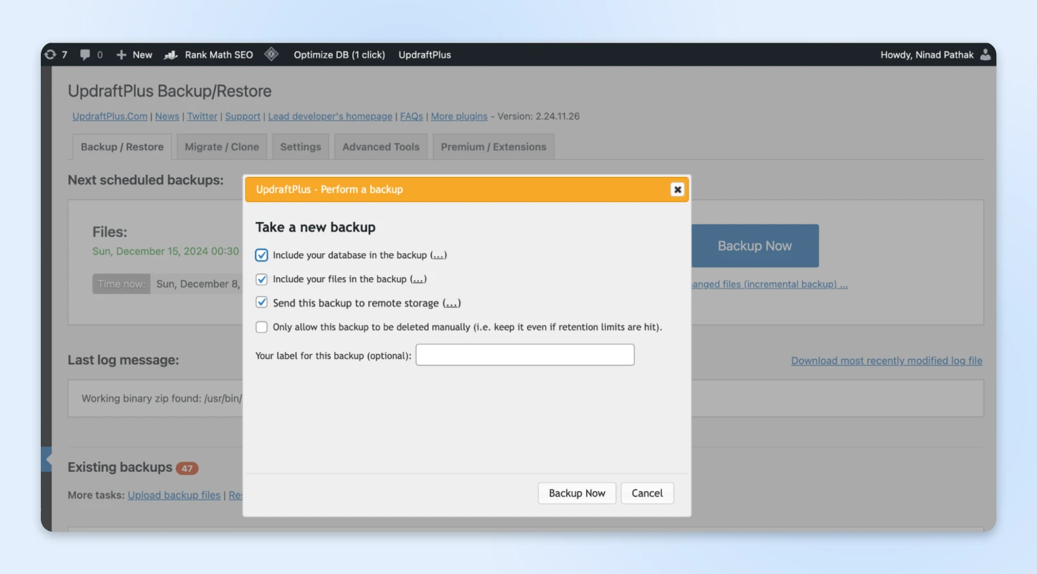Image resolution: width=1037 pixels, height=574 pixels.
Task: Click the UpdraftPlus Backup/Restore heading
Action: coord(170,91)
